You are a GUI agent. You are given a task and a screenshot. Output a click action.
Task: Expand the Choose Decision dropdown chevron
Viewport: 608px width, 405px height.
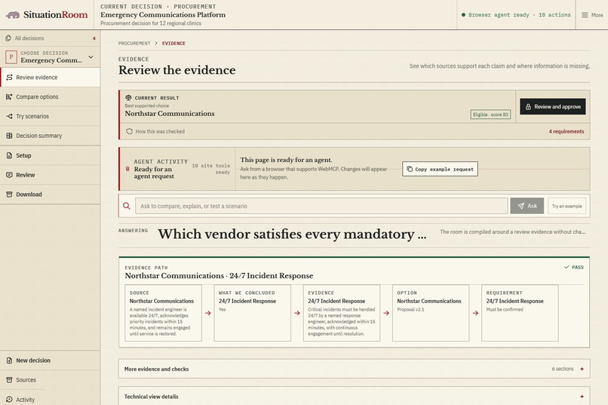click(91, 57)
